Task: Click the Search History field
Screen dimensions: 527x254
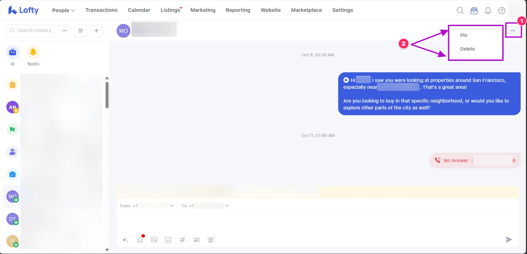Action: coord(31,31)
